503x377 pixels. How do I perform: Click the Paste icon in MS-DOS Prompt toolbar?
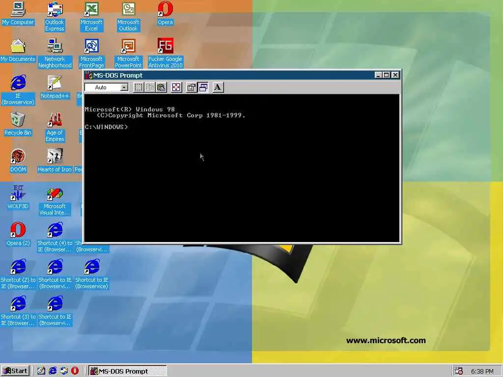[161, 87]
